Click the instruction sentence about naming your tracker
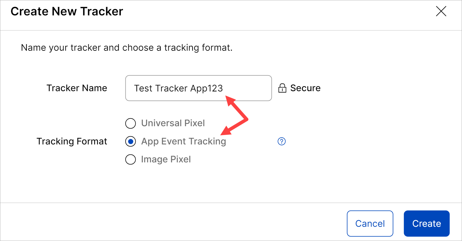This screenshot has height=241, width=462. (x=126, y=48)
